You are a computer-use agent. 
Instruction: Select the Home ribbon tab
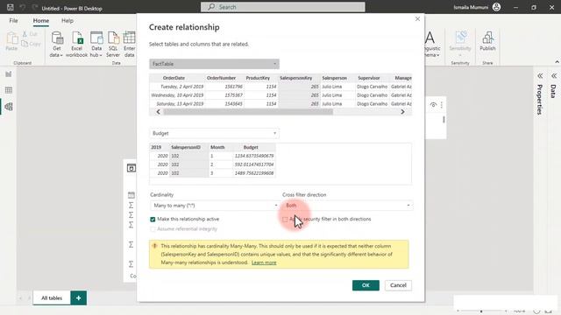[x=41, y=21]
